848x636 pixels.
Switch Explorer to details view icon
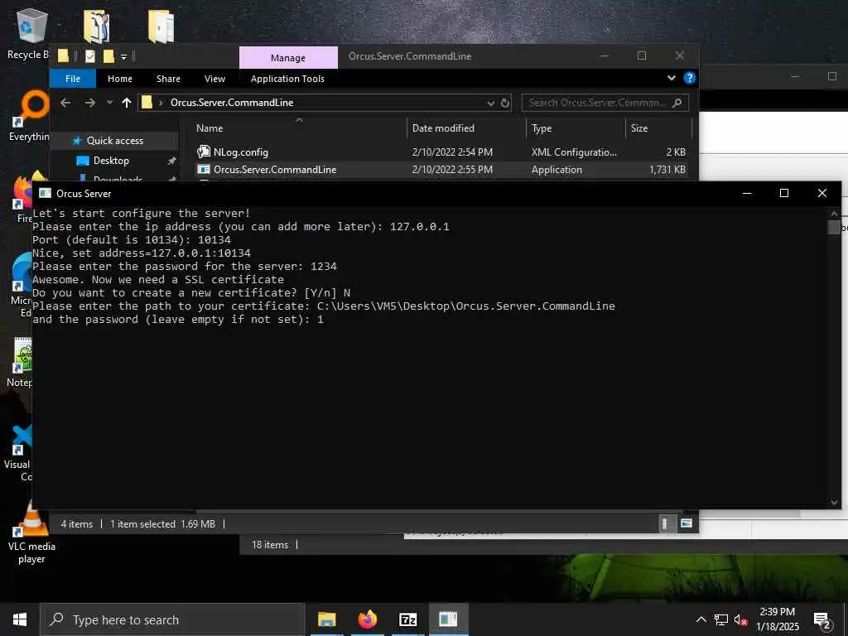pos(665,523)
